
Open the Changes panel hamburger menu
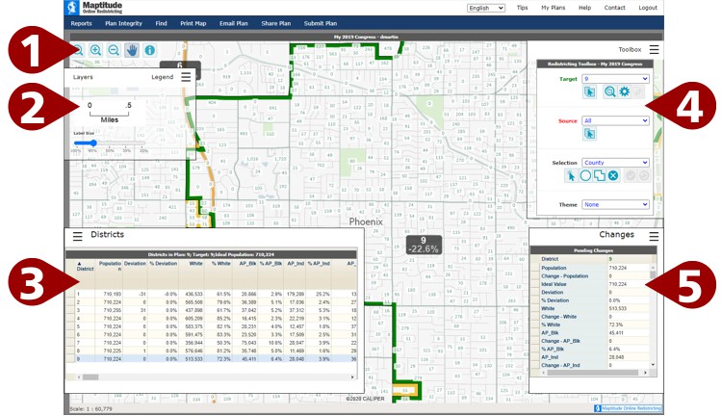[x=654, y=236]
